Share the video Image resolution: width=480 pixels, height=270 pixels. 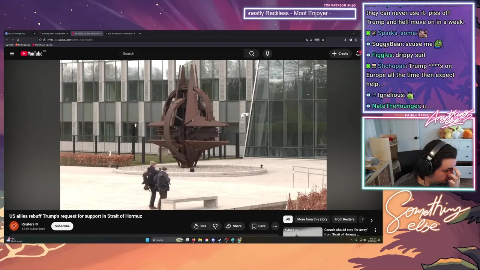[234, 226]
